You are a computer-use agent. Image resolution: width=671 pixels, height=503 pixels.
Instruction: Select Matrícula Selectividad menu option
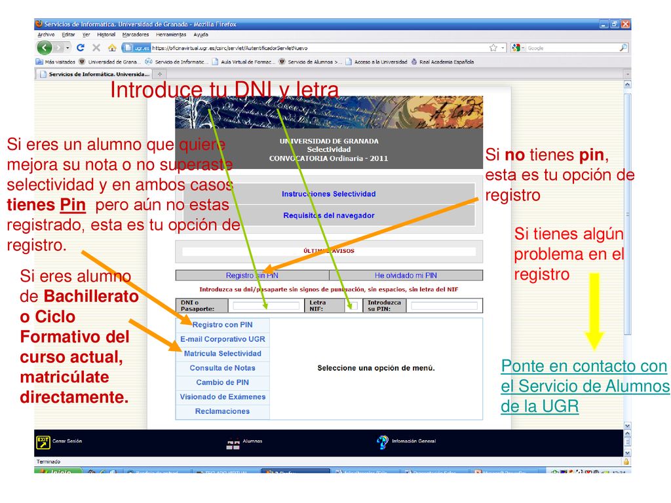click(x=223, y=354)
